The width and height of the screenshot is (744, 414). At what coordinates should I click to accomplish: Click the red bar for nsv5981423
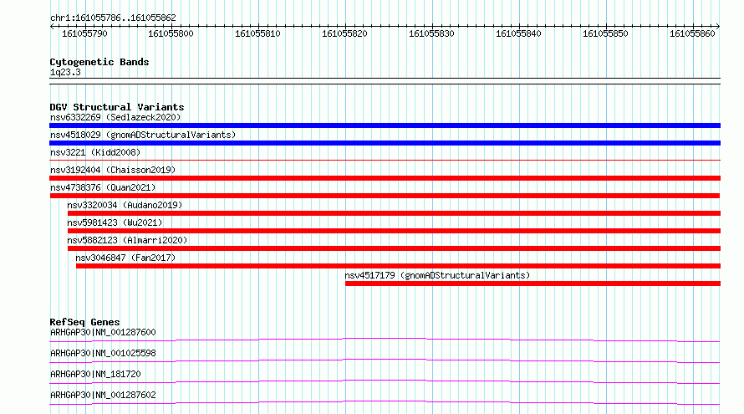pyautogui.click(x=394, y=231)
